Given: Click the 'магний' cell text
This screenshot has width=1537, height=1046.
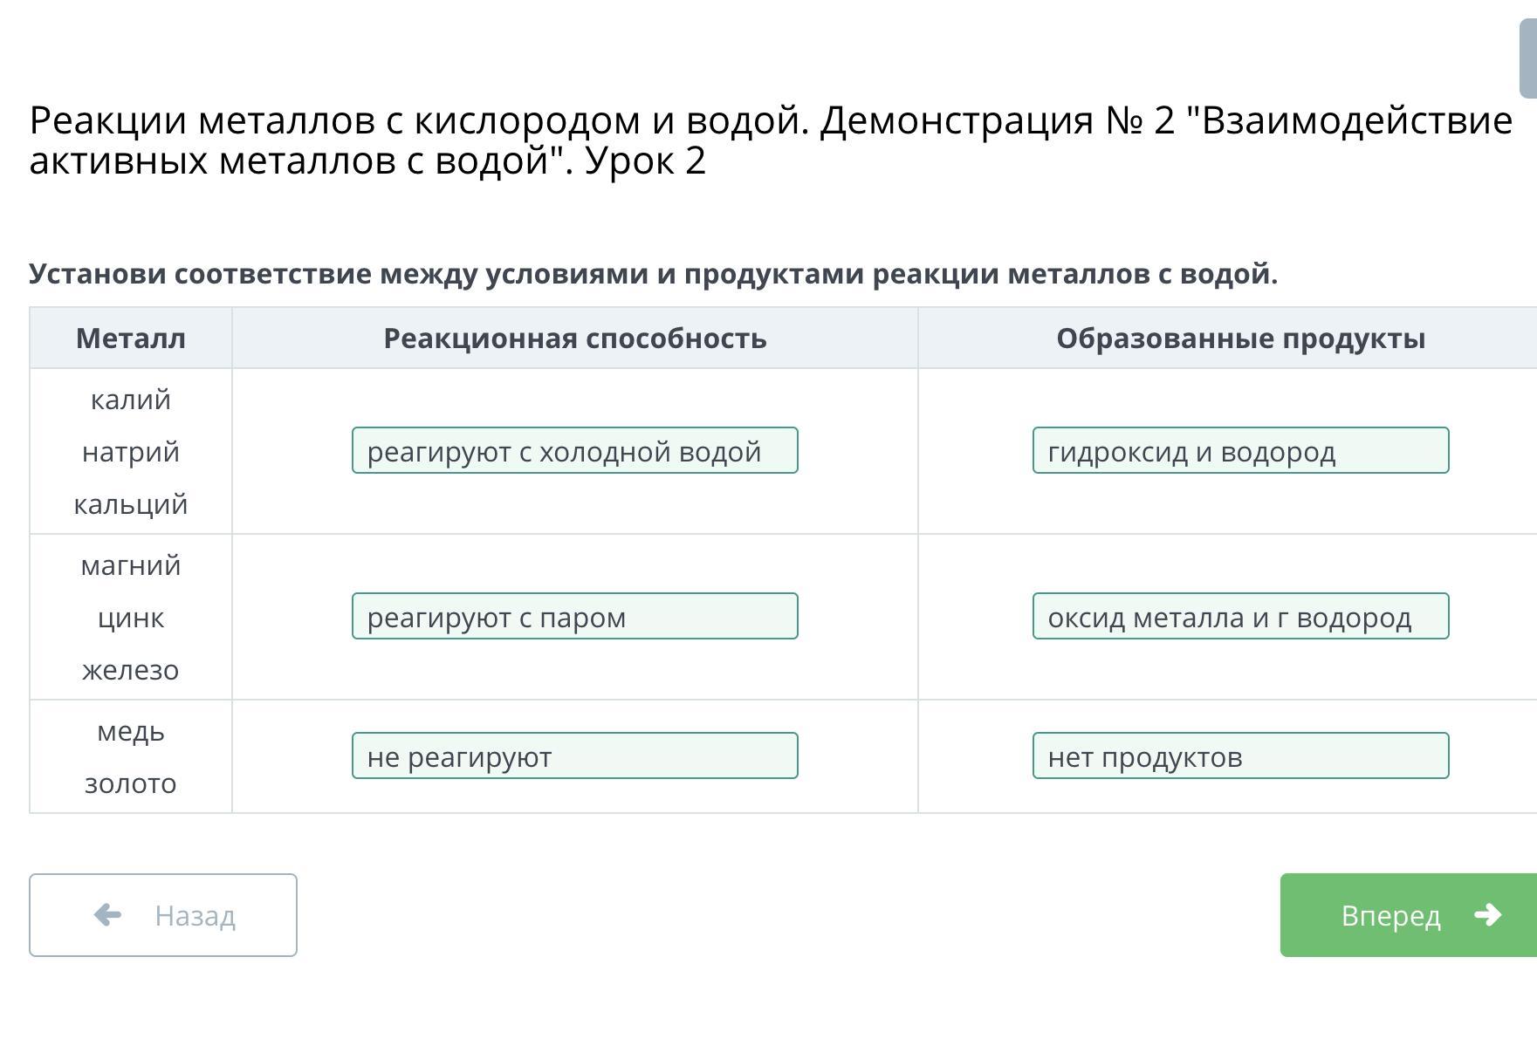Looking at the screenshot, I should pos(131,565).
